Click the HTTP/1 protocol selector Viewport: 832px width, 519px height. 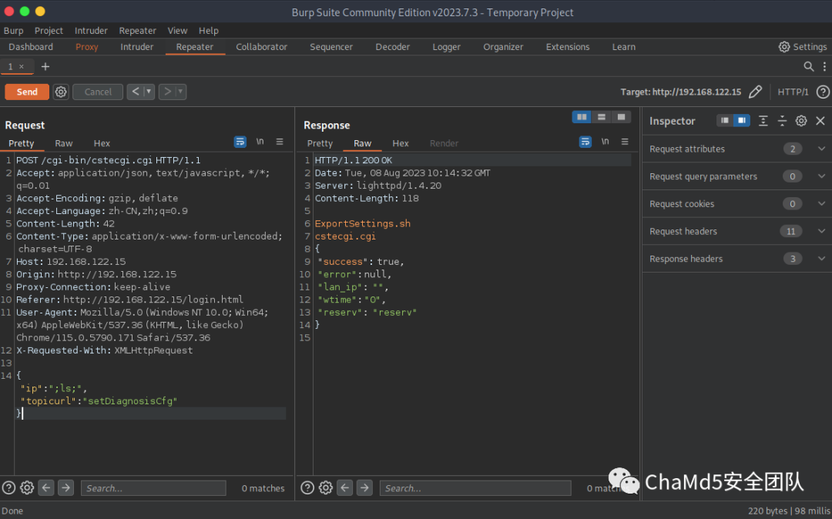coord(793,92)
